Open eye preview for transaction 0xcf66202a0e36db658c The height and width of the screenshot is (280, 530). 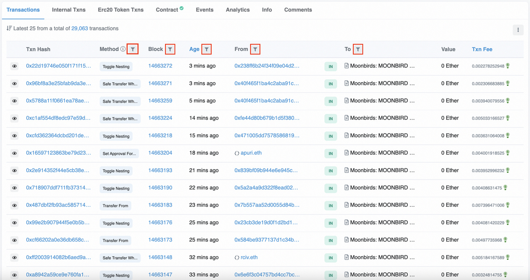[15, 240]
